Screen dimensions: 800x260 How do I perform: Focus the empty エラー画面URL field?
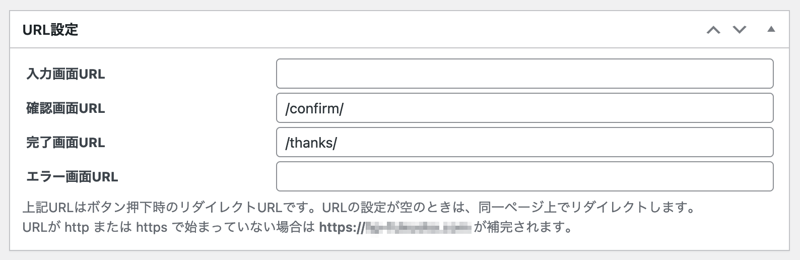(524, 176)
